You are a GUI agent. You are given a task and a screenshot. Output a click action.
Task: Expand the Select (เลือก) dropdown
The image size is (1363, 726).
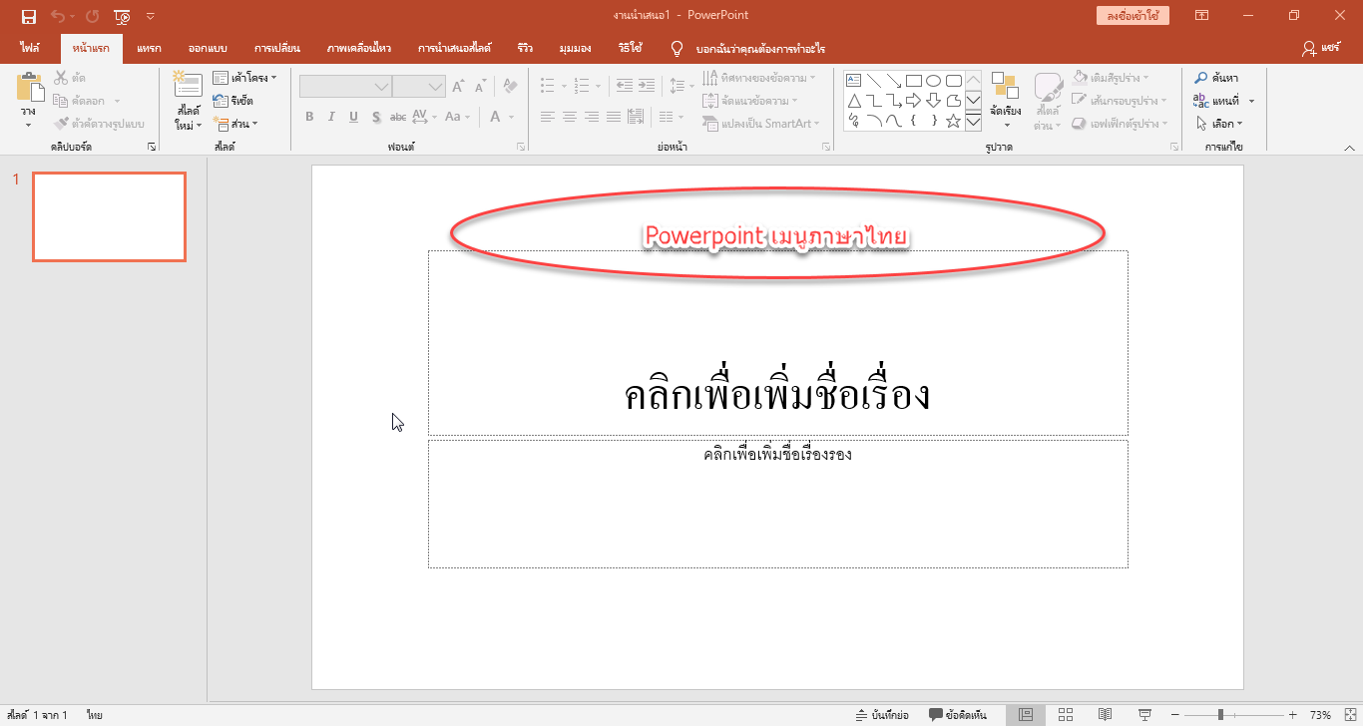[1219, 124]
